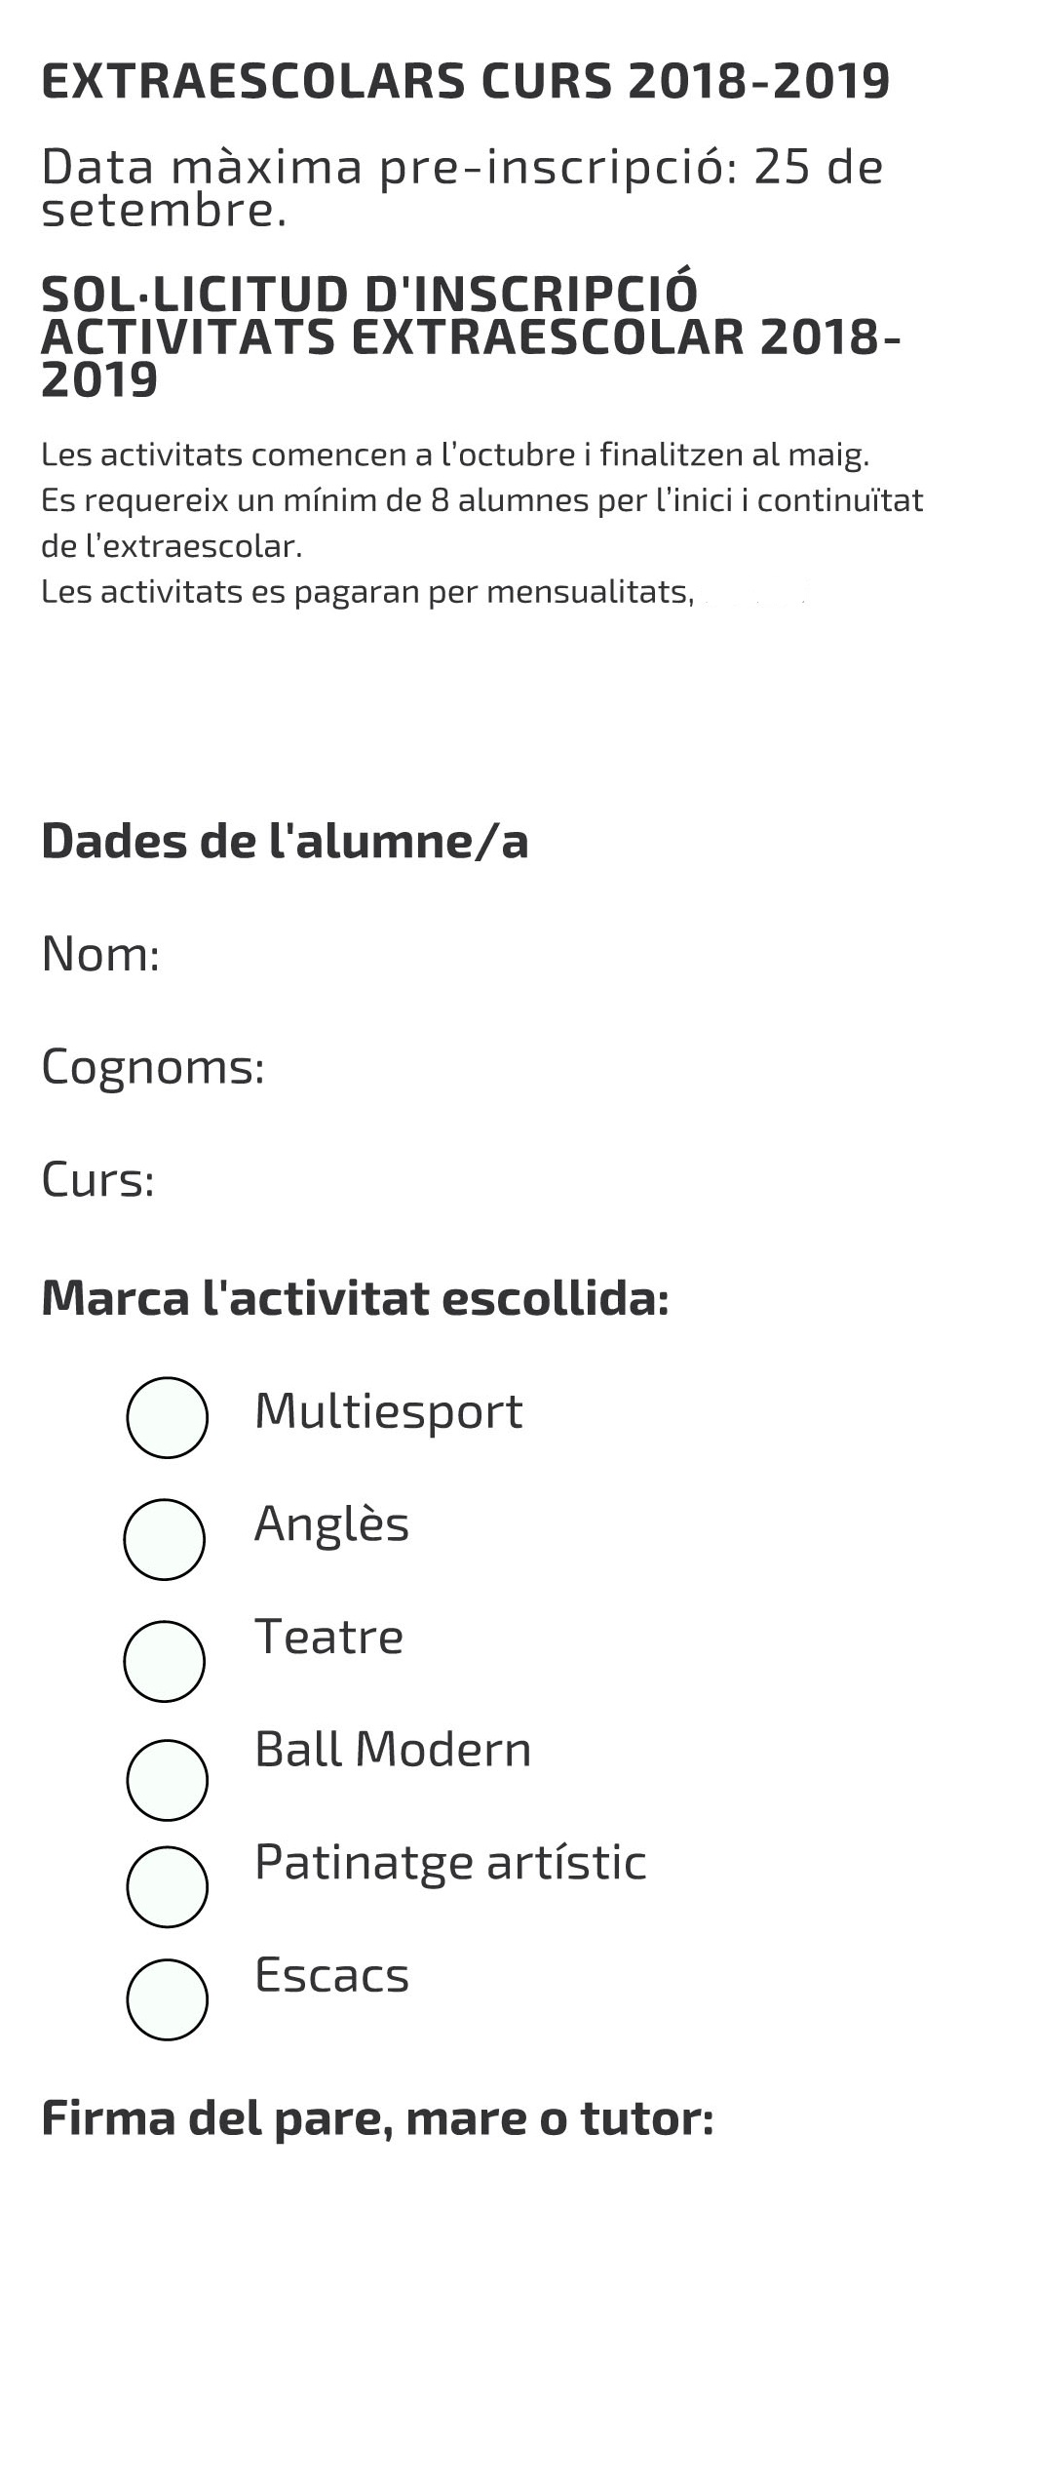
Task: Click the "Patinatge artístic" label text
Action: pos(450,1863)
